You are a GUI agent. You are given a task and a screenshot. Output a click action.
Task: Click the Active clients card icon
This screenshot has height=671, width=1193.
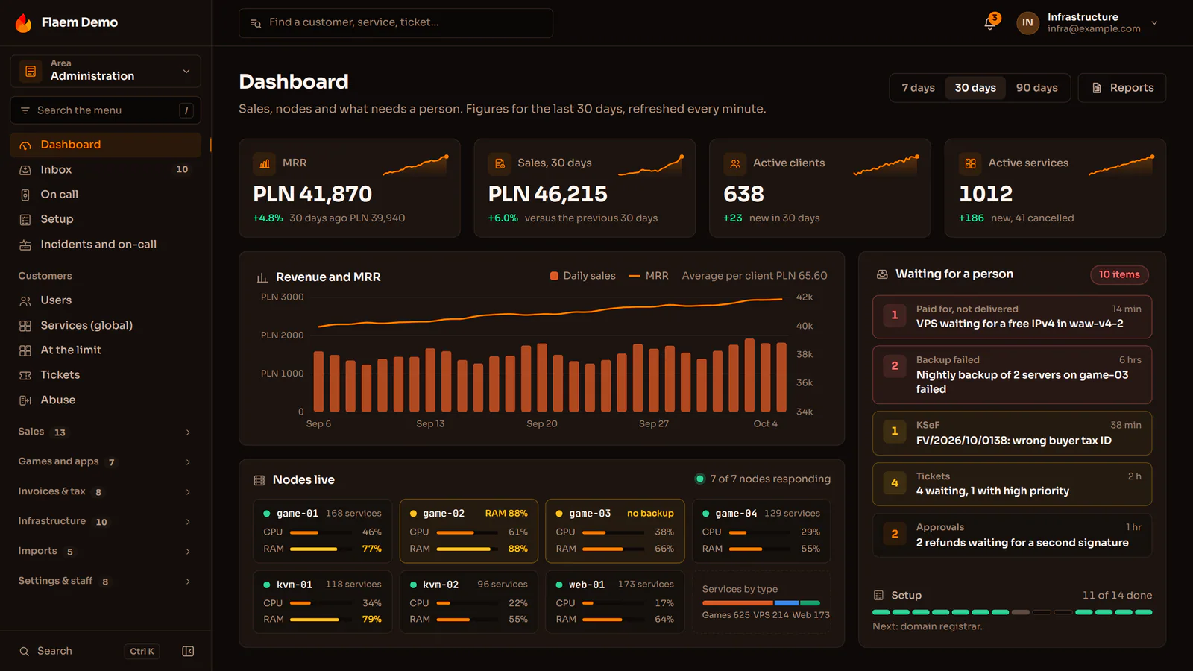point(735,163)
